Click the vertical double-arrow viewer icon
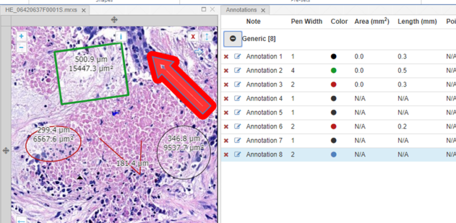The width and height of the screenshot is (456, 223). 207,37
